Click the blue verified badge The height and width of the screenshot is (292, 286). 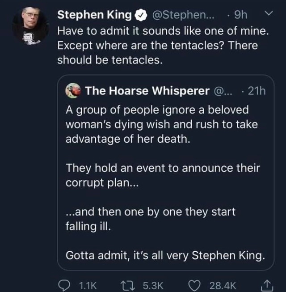pyautogui.click(x=140, y=16)
